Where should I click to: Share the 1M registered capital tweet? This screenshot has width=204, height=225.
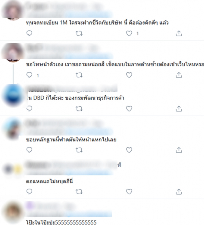[x=179, y=33]
